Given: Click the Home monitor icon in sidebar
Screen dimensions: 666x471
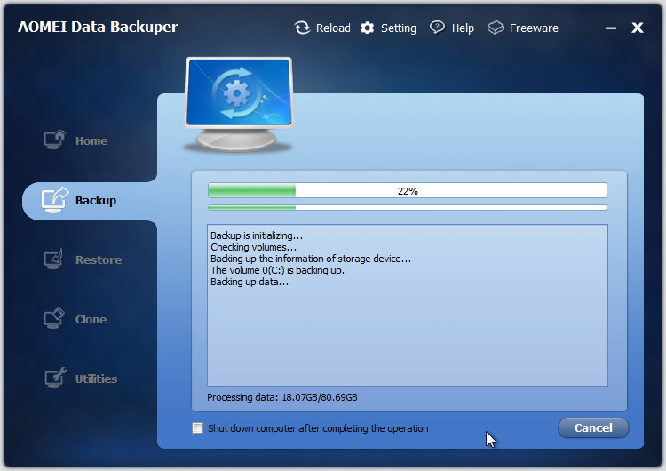Looking at the screenshot, I should [55, 140].
